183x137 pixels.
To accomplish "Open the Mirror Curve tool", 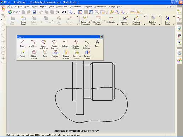I will click(66, 55).
